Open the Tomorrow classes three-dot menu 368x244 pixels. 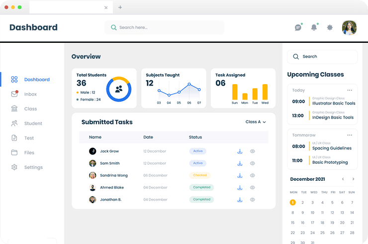tap(350, 135)
